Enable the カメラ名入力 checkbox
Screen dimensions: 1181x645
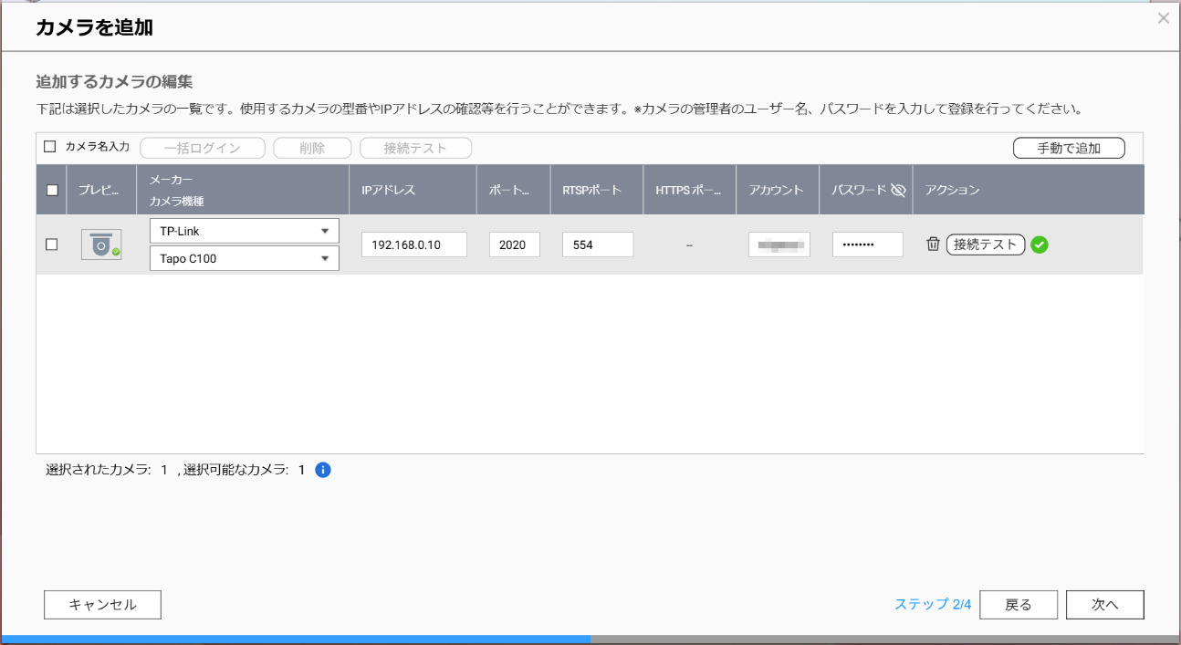pyautogui.click(x=50, y=147)
